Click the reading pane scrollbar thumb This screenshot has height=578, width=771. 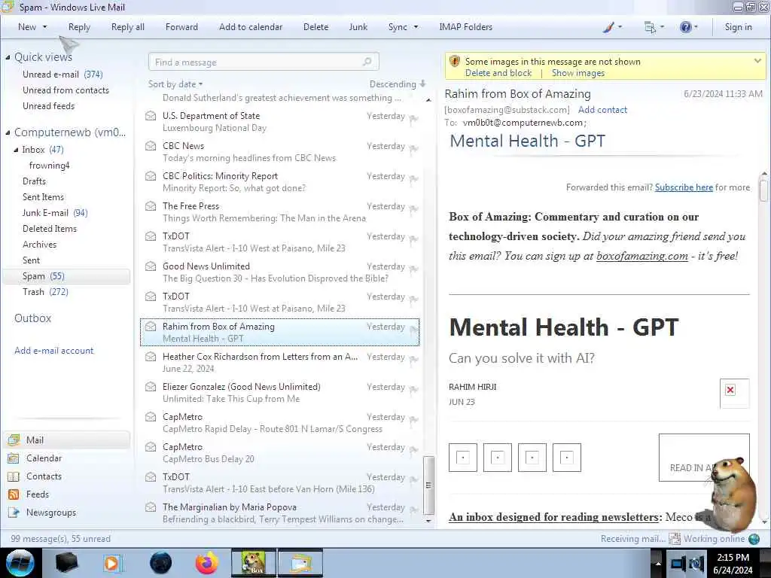[763, 190]
